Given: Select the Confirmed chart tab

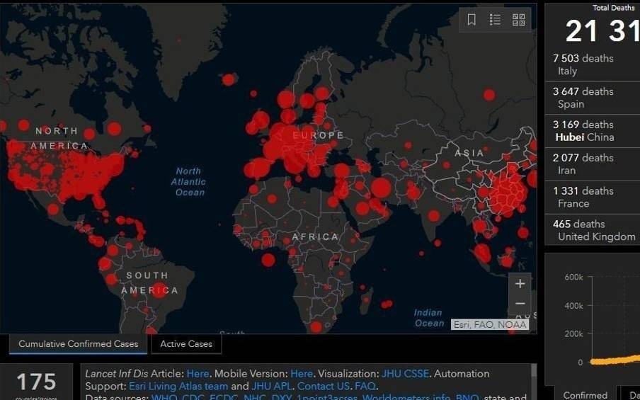Looking at the screenshot, I should 585,395.
